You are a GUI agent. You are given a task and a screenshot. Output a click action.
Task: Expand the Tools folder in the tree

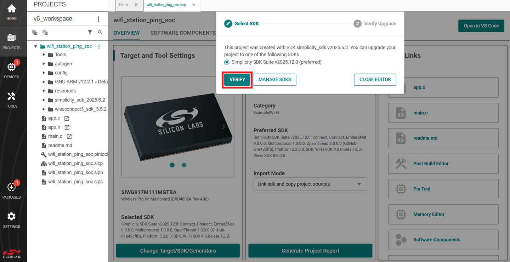click(44, 55)
